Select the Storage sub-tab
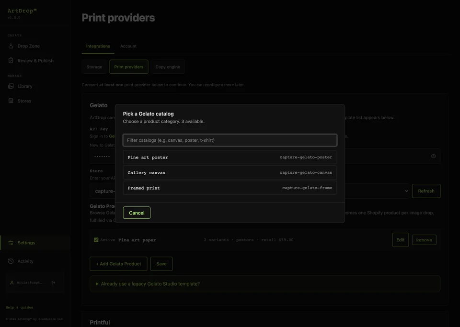 coord(94,67)
